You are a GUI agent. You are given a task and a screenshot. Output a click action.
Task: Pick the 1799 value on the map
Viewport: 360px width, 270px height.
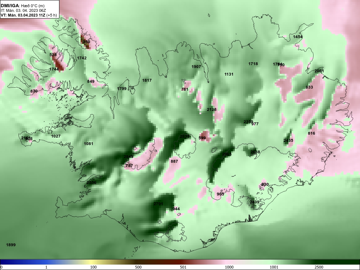point(122,89)
